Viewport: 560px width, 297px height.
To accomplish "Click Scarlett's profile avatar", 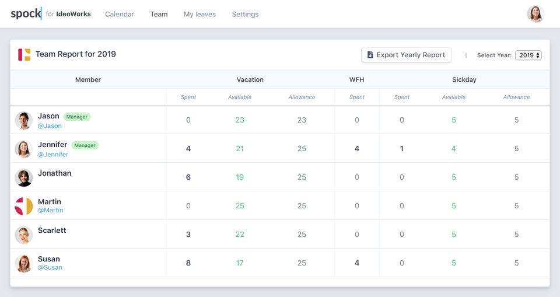I will 23,235.
